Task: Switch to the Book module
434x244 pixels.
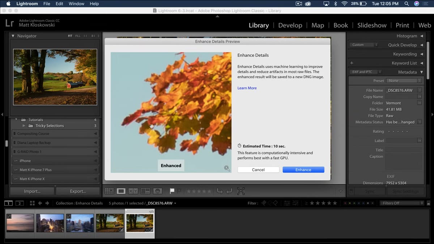Action: (341, 25)
